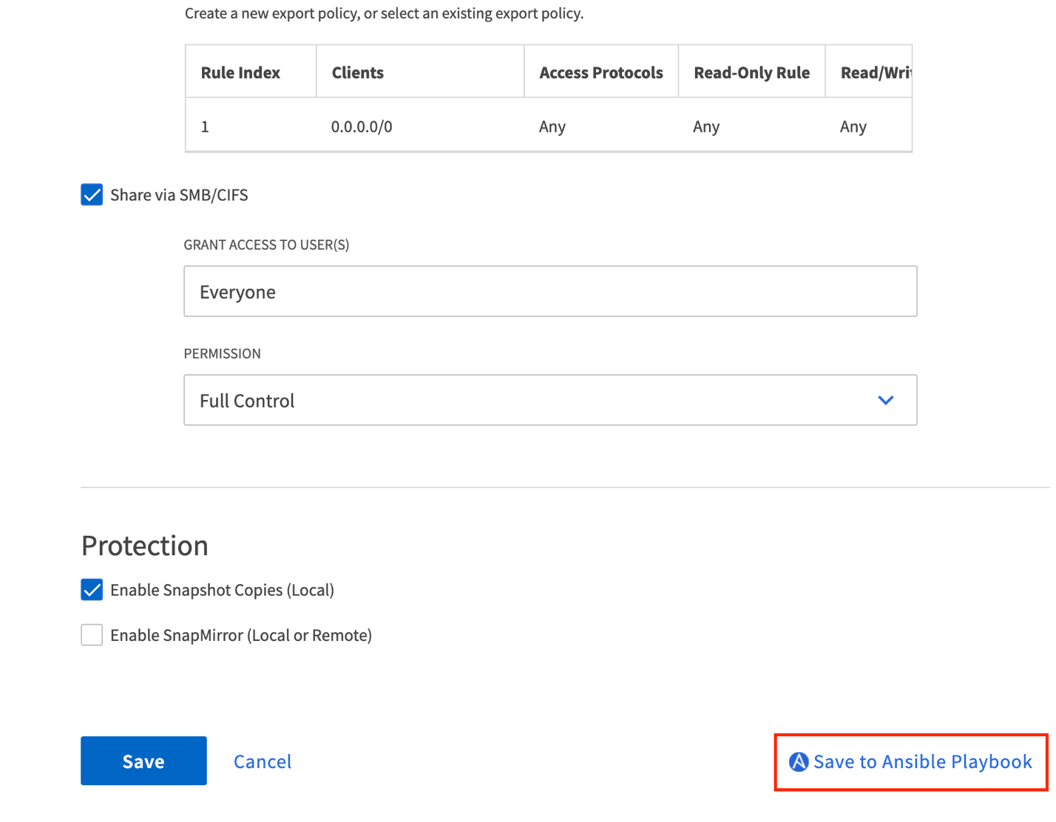Select export rule row with index 1
The image size is (1056, 822).
tap(205, 126)
